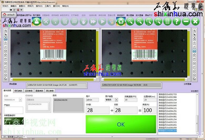
Task: Click horizontal scrollbar under original image
Action: (x=53, y=79)
